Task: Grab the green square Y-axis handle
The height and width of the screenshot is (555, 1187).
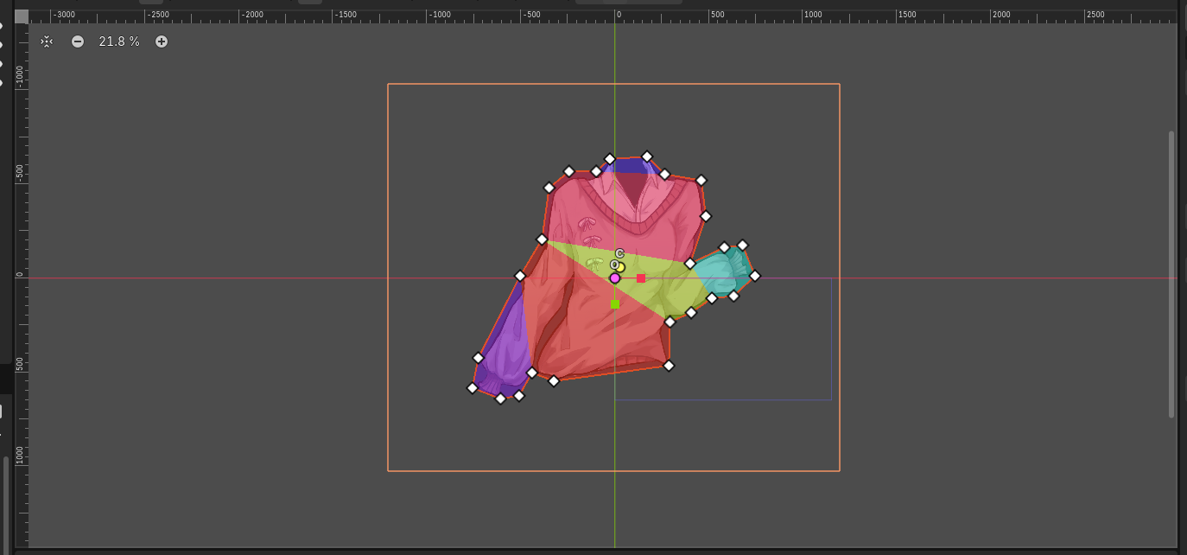Action: pyautogui.click(x=615, y=304)
